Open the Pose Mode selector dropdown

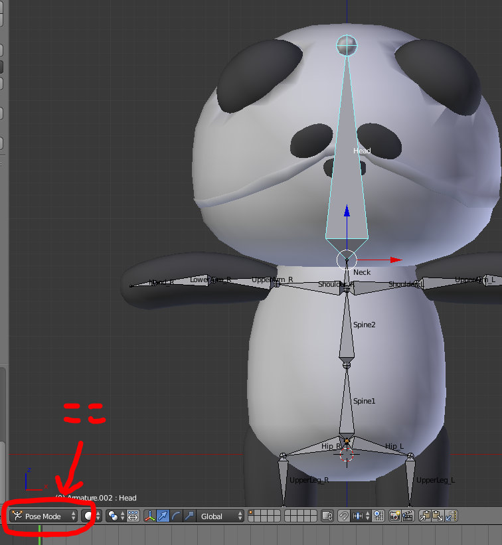pos(42,516)
